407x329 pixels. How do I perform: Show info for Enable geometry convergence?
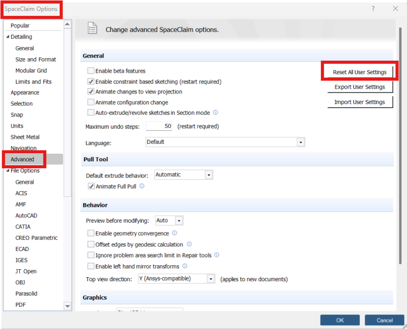[x=175, y=233]
